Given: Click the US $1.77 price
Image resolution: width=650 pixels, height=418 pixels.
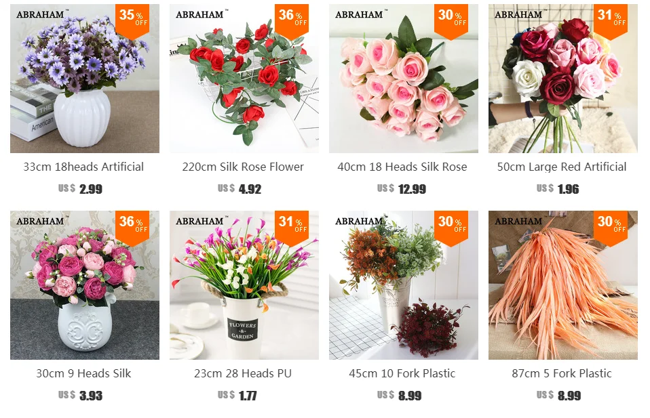Looking at the screenshot, I should (x=237, y=395).
